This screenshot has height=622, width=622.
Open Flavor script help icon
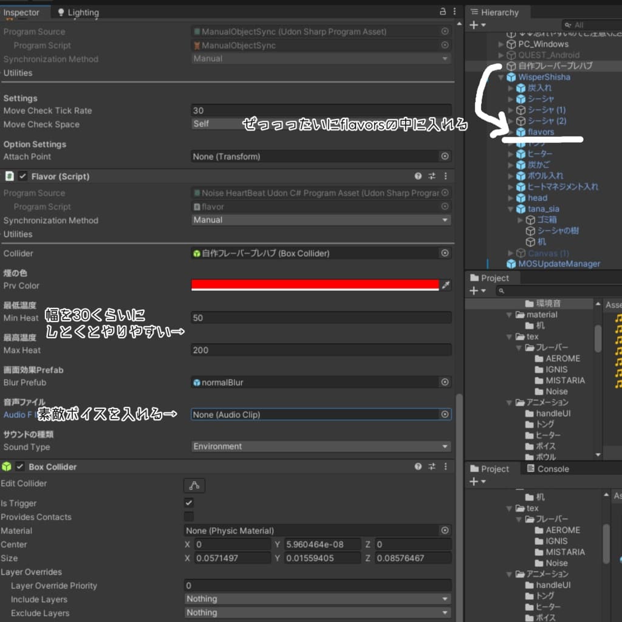pyautogui.click(x=418, y=176)
